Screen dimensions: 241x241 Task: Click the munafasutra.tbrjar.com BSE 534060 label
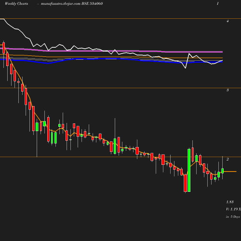(x=72, y=4)
